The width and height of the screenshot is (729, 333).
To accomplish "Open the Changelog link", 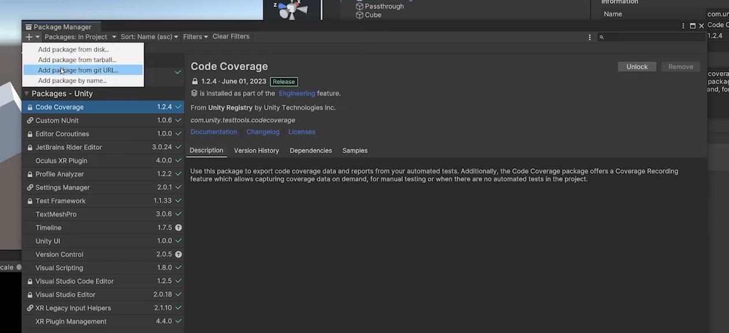I will (x=263, y=132).
